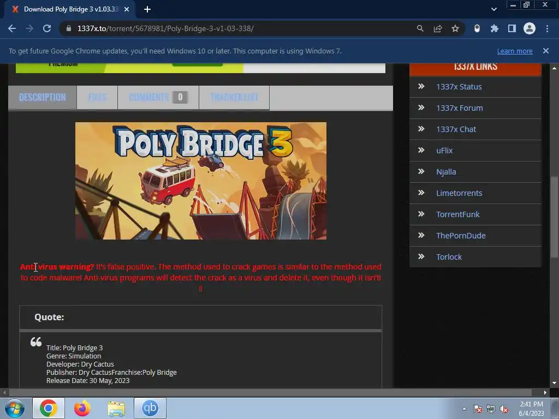Image resolution: width=559 pixels, height=419 pixels.
Task: Follow the Learn more link
Action: click(515, 51)
